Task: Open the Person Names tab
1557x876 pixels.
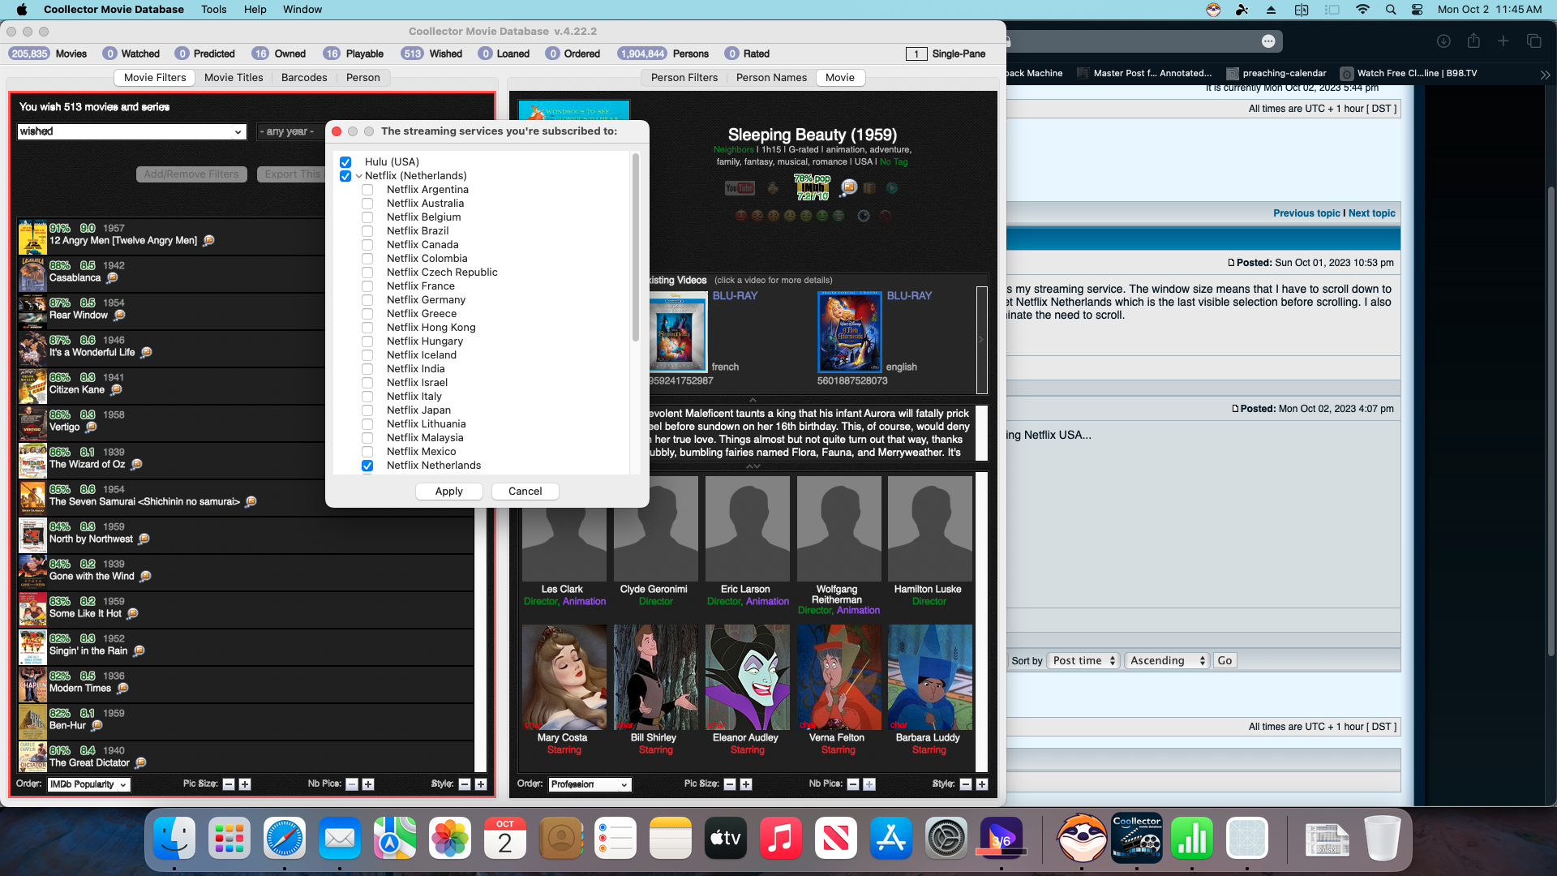Action: 771,78
